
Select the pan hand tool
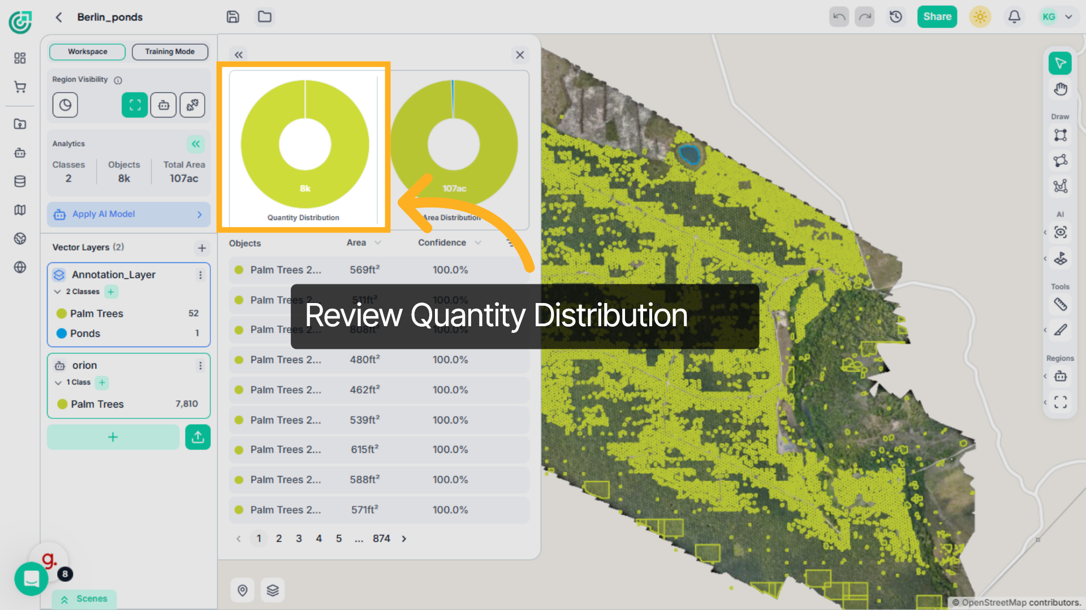pos(1060,89)
